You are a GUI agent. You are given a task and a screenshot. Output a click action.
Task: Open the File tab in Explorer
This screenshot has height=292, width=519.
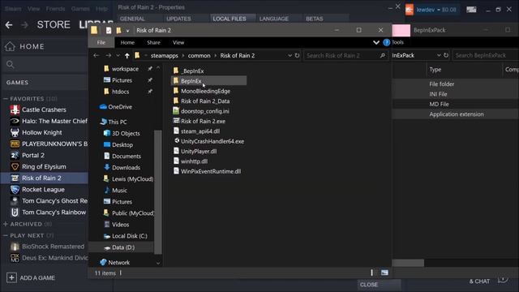[x=101, y=42]
